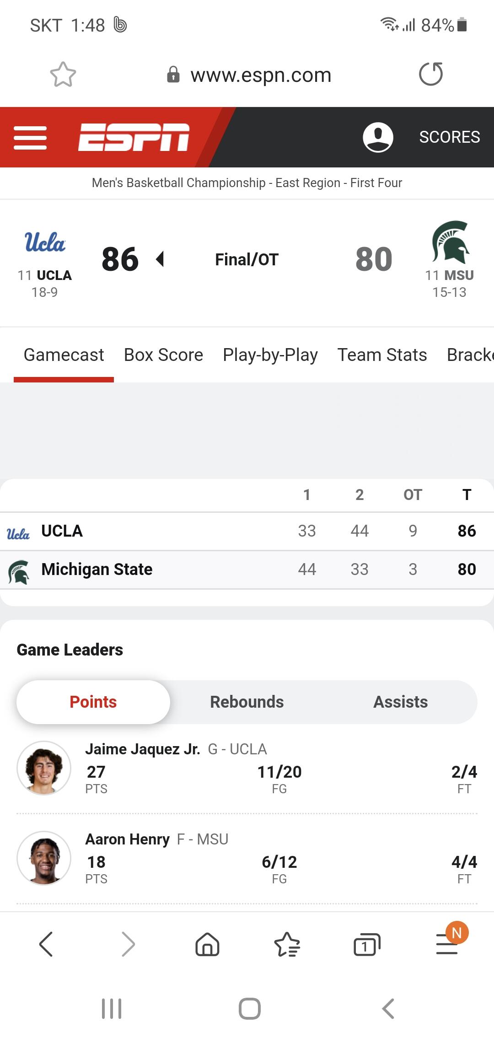Viewport: 494px width, 1043px height.
Task: Go to browser home page
Action: pos(207,944)
